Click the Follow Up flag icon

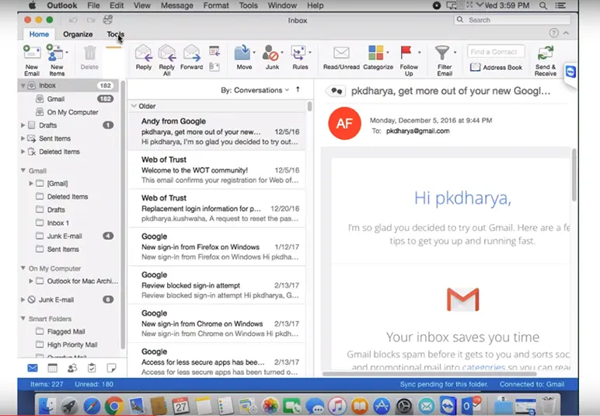point(406,52)
